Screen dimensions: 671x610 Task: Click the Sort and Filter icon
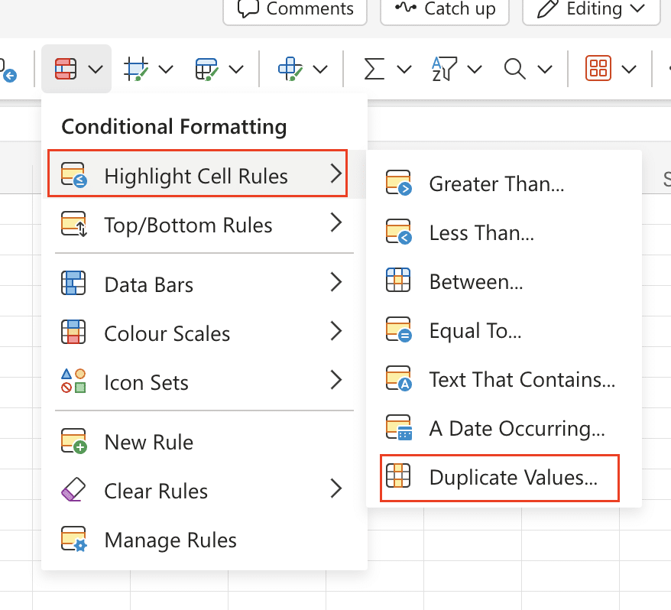pyautogui.click(x=444, y=69)
